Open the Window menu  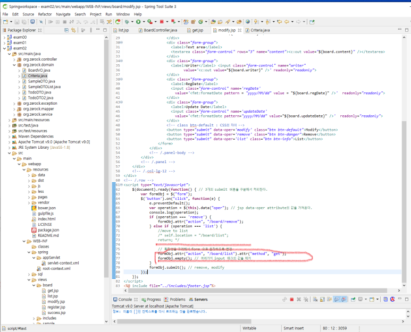(x=123, y=14)
